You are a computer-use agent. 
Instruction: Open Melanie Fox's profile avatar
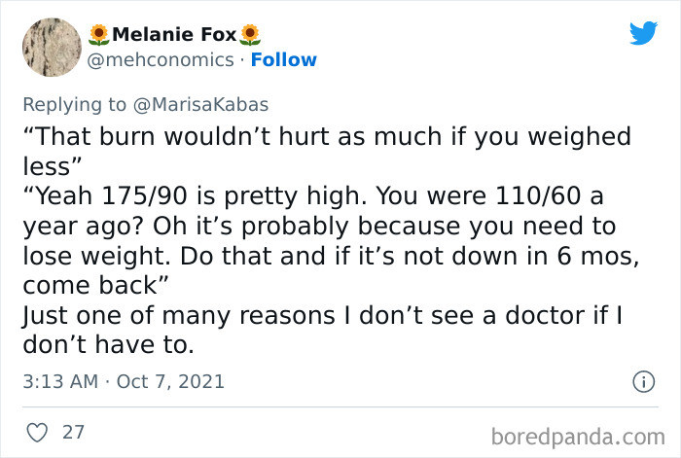[x=51, y=47]
